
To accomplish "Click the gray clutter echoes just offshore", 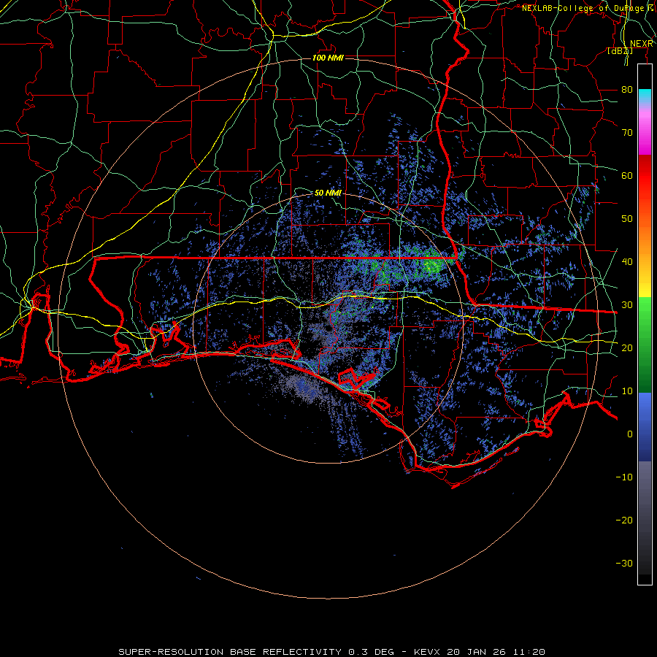I will coord(302,388).
